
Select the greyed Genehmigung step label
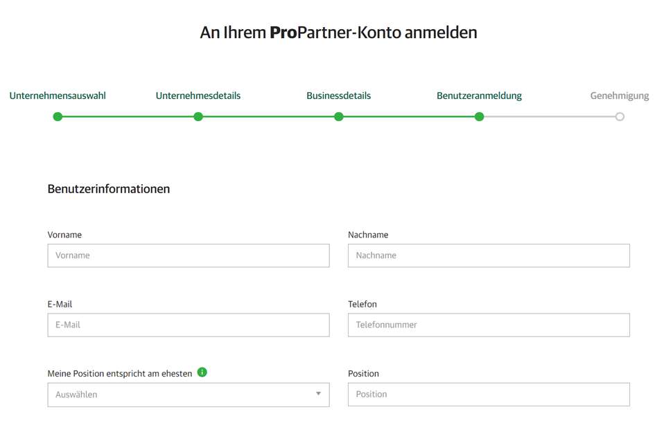tap(620, 96)
